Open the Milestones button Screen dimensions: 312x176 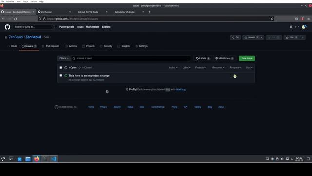[x=224, y=58]
